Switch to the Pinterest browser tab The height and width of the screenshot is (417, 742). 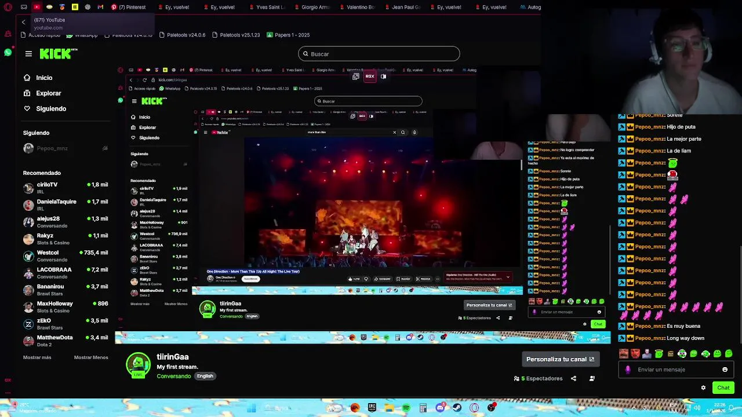click(x=128, y=7)
